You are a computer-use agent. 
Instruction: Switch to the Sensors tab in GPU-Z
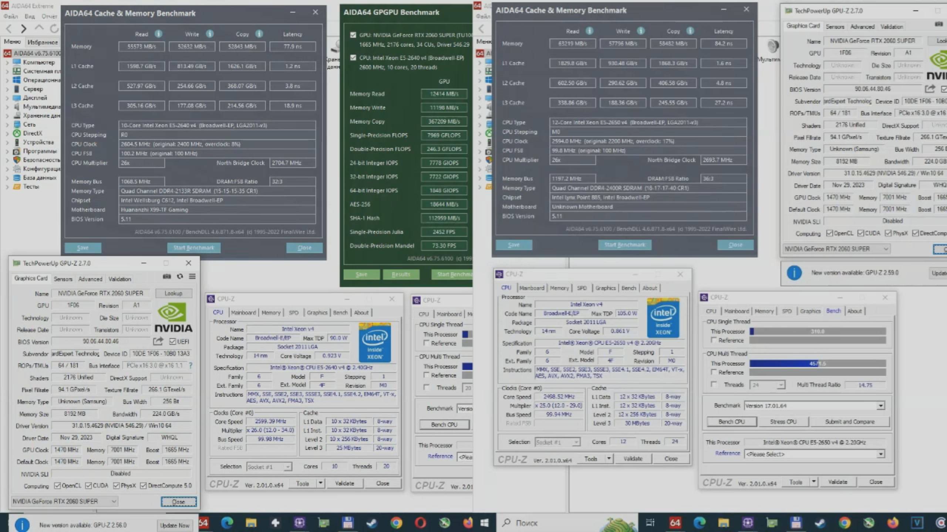(63, 279)
